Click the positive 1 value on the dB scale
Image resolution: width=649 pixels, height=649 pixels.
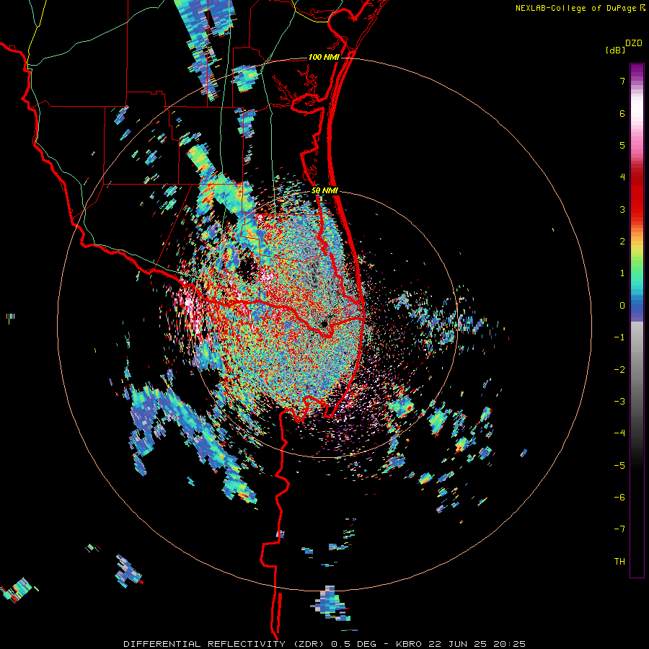pyautogui.click(x=622, y=273)
